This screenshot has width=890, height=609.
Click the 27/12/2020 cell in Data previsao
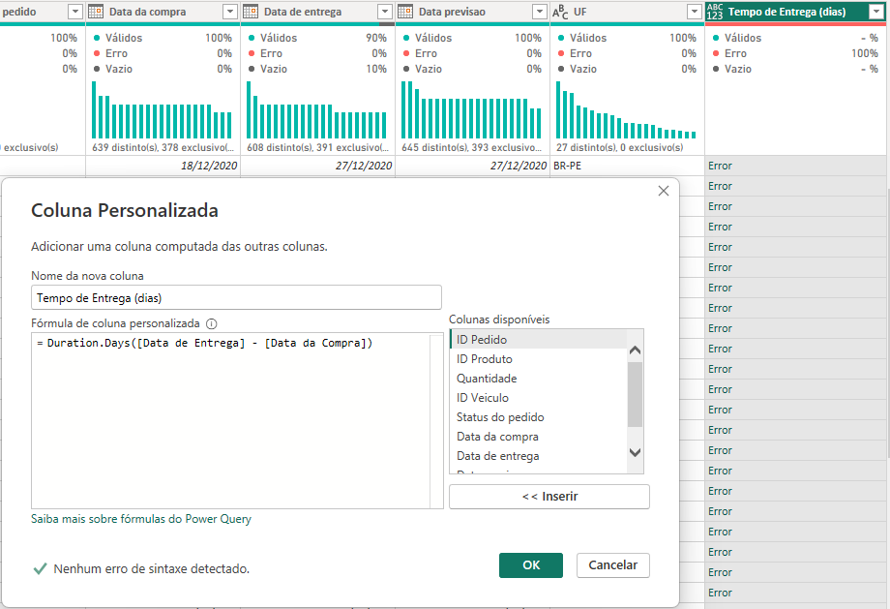point(472,166)
